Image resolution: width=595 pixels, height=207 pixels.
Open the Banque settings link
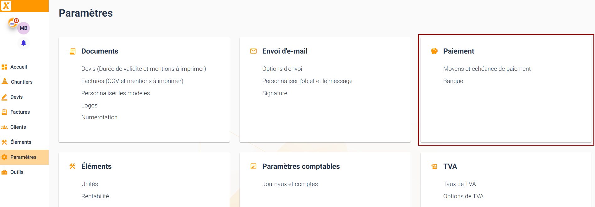click(453, 81)
